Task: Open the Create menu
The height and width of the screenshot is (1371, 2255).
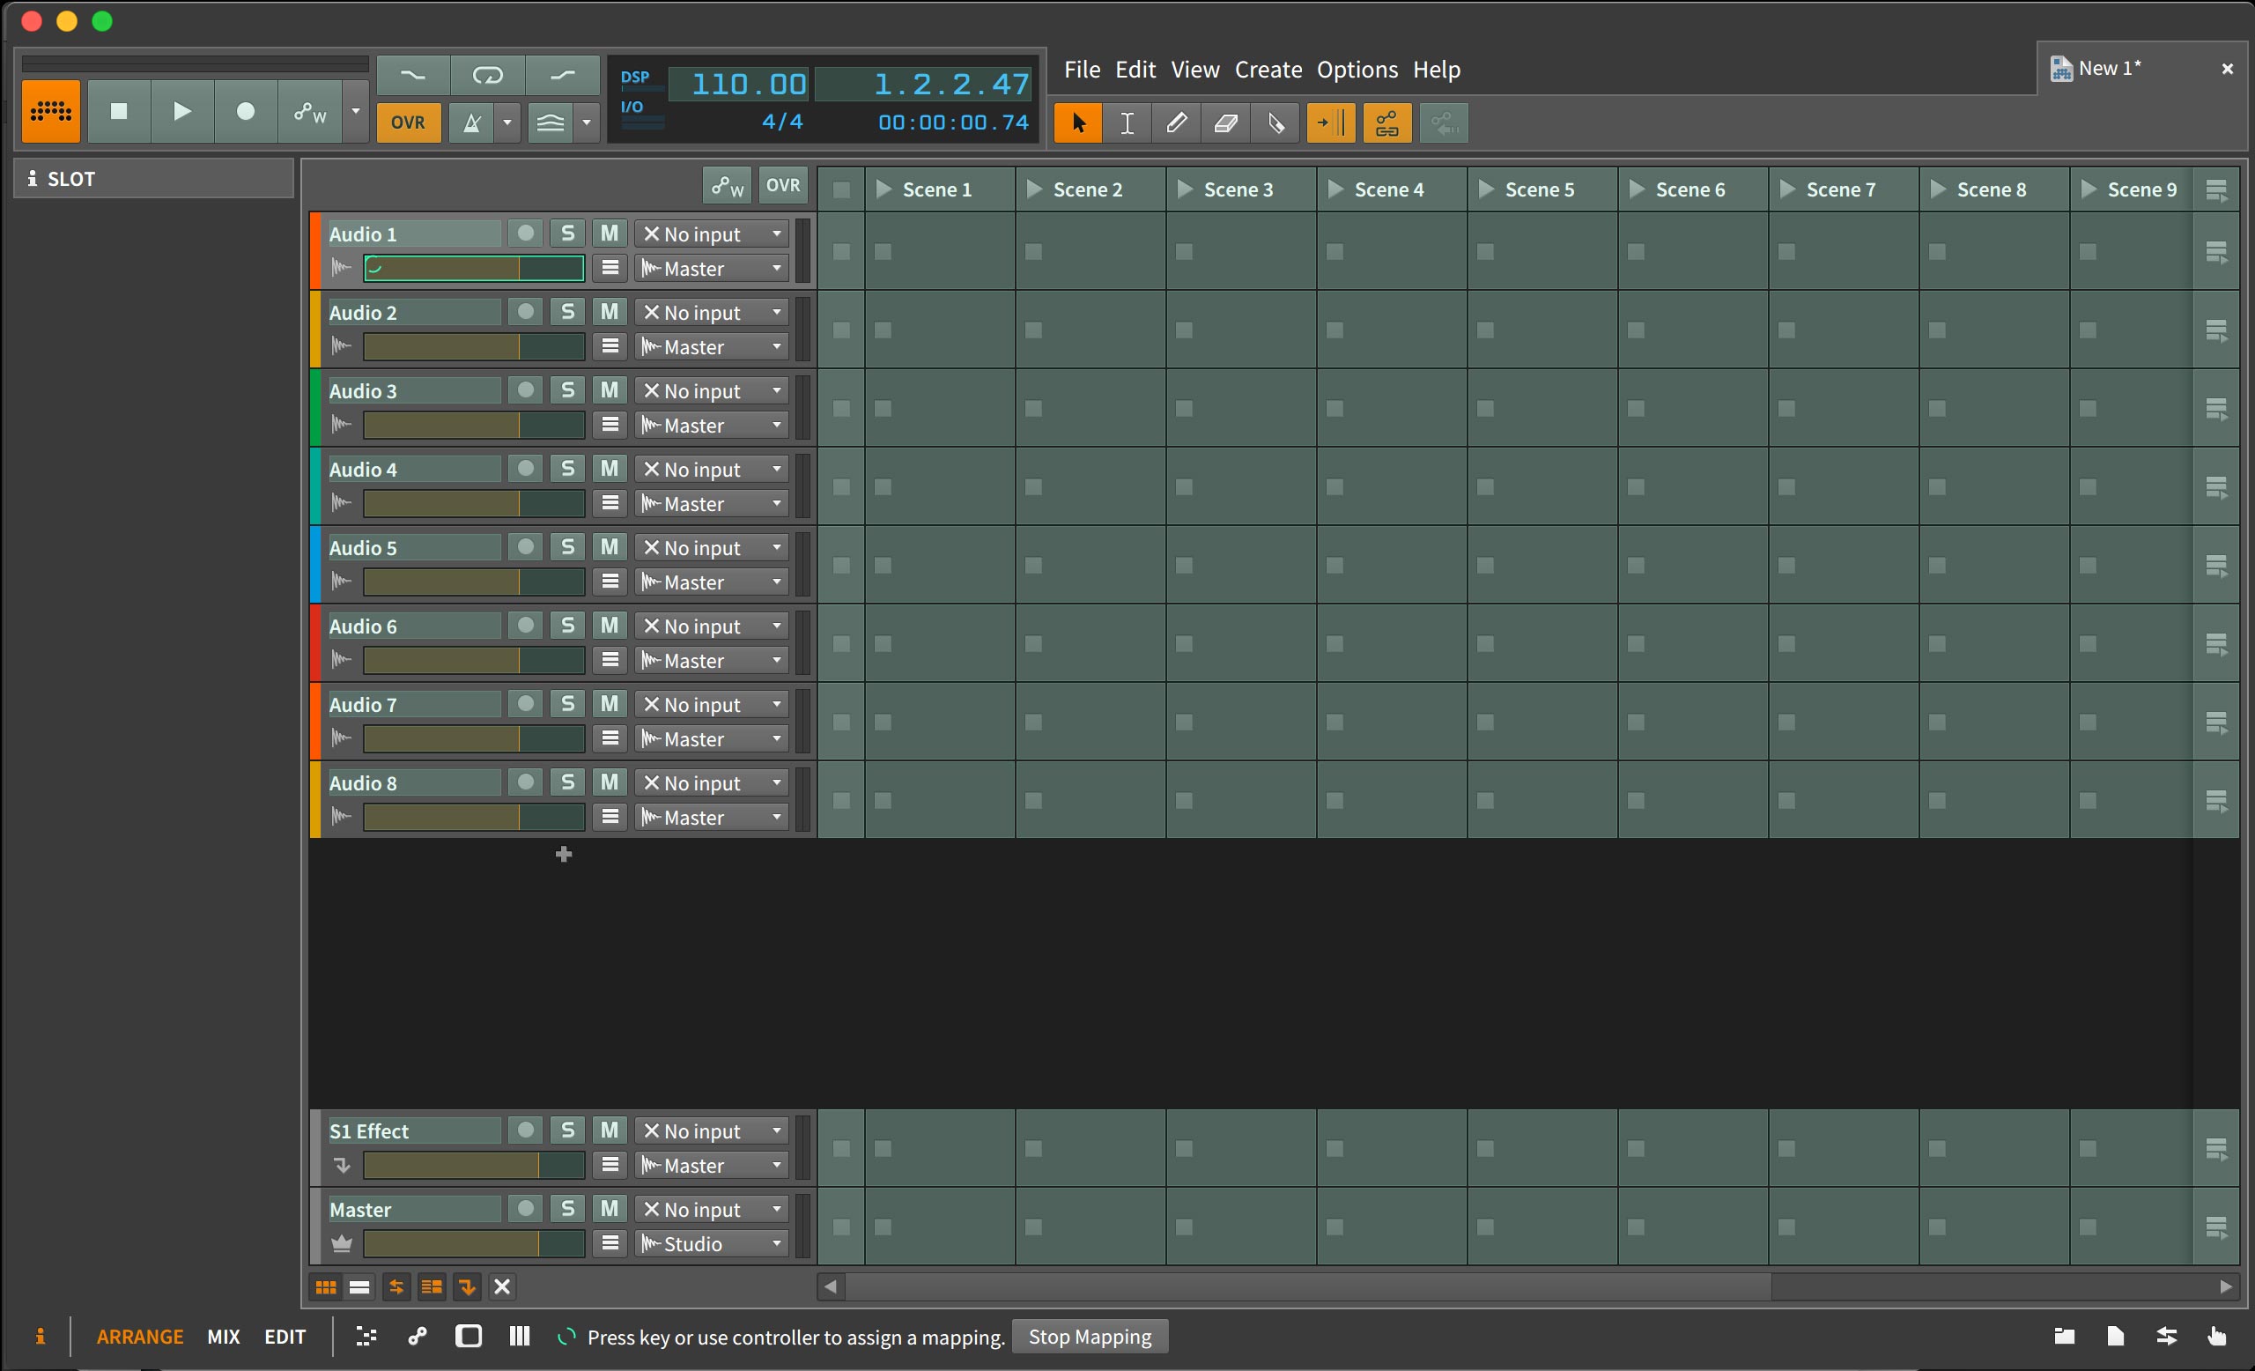Action: point(1268,70)
